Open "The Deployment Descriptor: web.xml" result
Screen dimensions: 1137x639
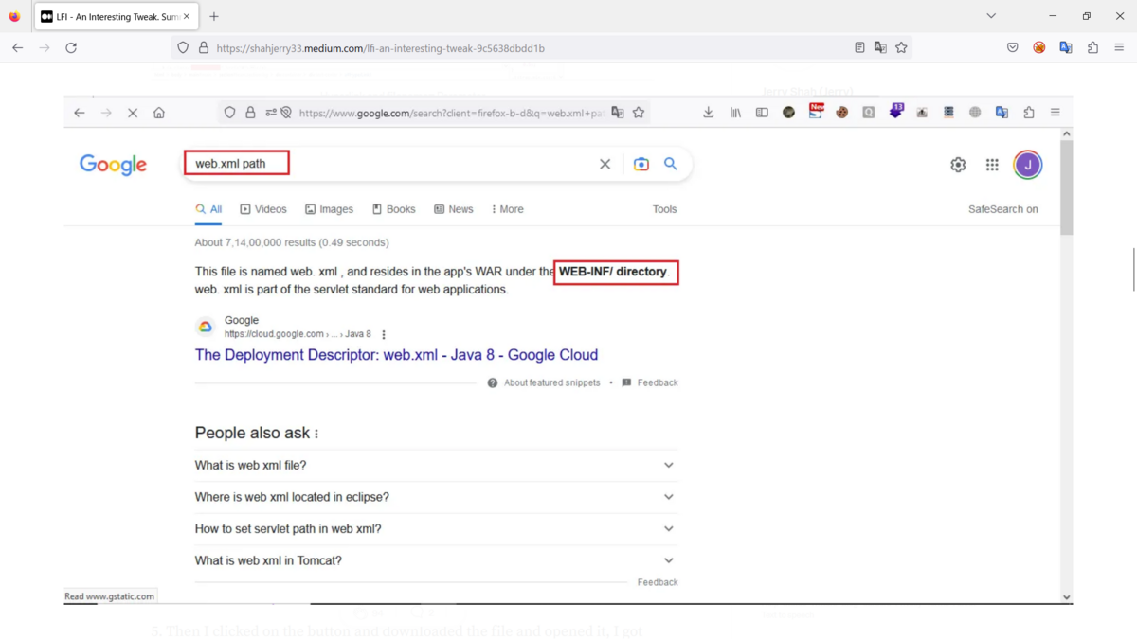[x=396, y=355]
